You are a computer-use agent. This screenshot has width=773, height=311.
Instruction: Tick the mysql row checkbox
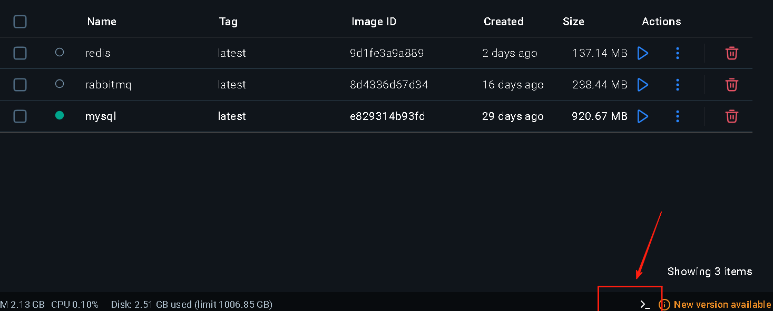point(20,116)
